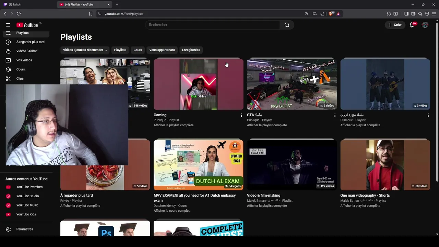This screenshot has width=439, height=247.
Task: Close the Playlists - YouTube tab
Action: (x=108, y=4)
